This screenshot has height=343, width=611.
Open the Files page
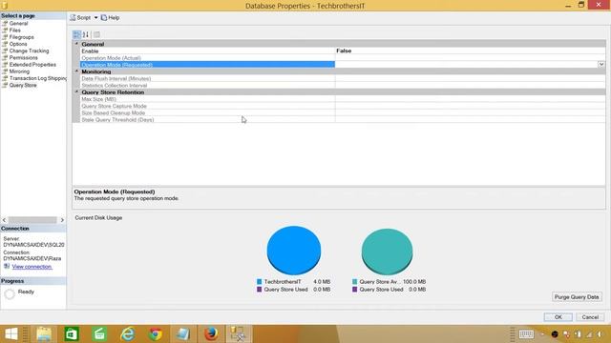[x=15, y=30]
